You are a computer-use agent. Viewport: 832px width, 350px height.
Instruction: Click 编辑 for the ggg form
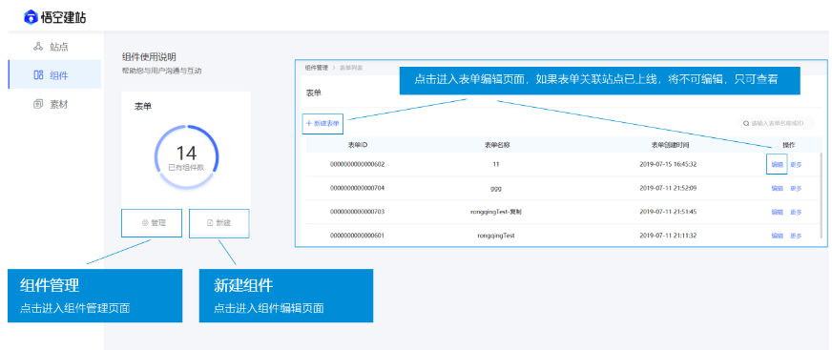point(777,188)
